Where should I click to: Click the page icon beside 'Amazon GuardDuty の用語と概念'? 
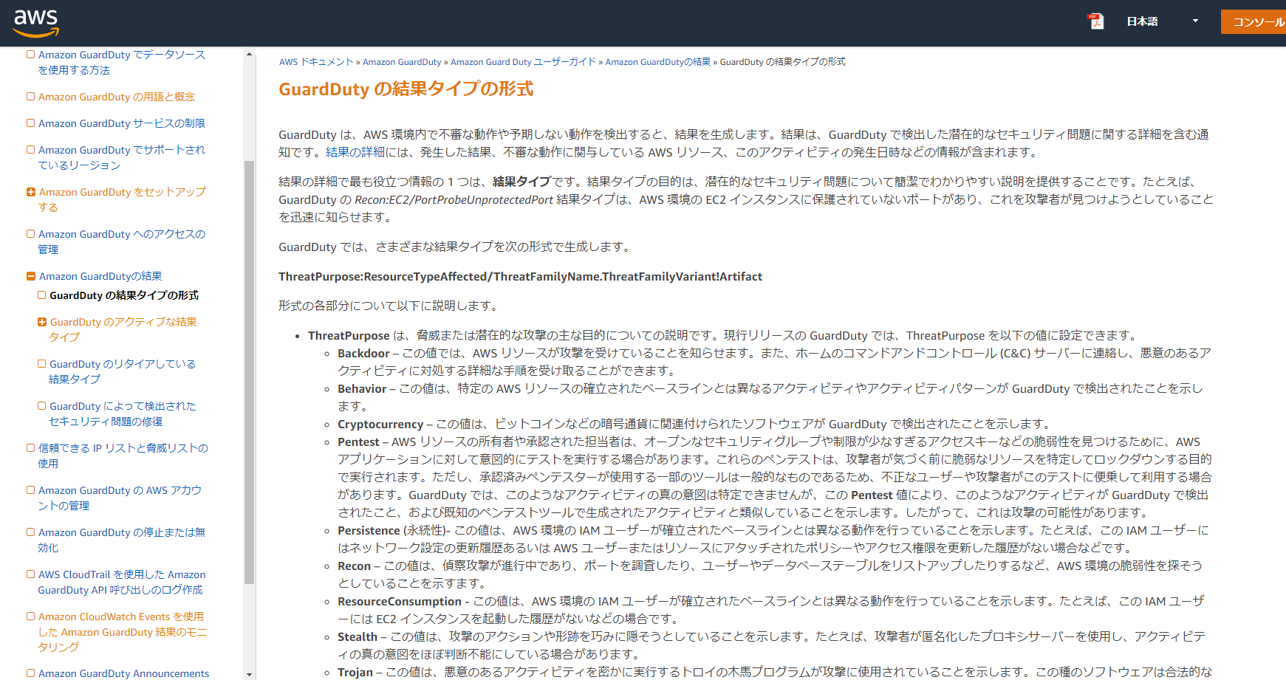tap(31, 97)
